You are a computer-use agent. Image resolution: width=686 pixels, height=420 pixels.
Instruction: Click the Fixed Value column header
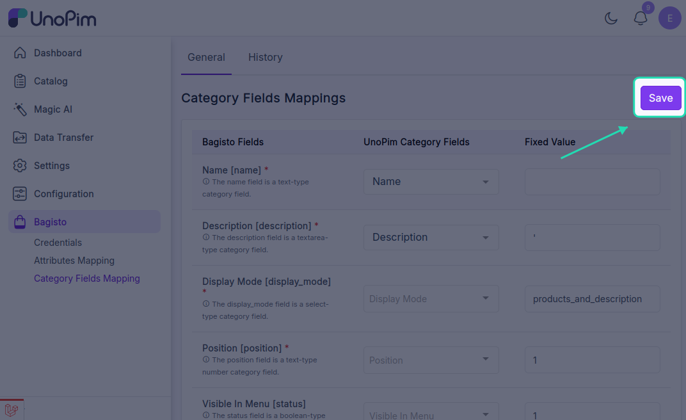click(x=550, y=142)
